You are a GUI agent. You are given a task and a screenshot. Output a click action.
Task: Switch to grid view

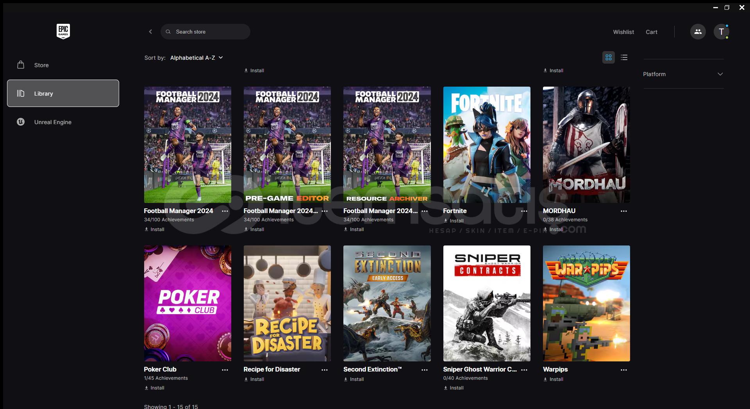[x=609, y=57]
